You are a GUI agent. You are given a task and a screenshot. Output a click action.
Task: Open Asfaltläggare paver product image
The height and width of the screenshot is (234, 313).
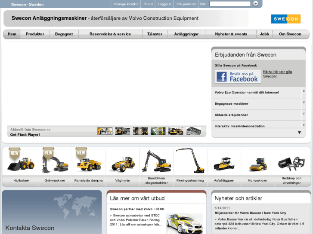tap(224, 164)
